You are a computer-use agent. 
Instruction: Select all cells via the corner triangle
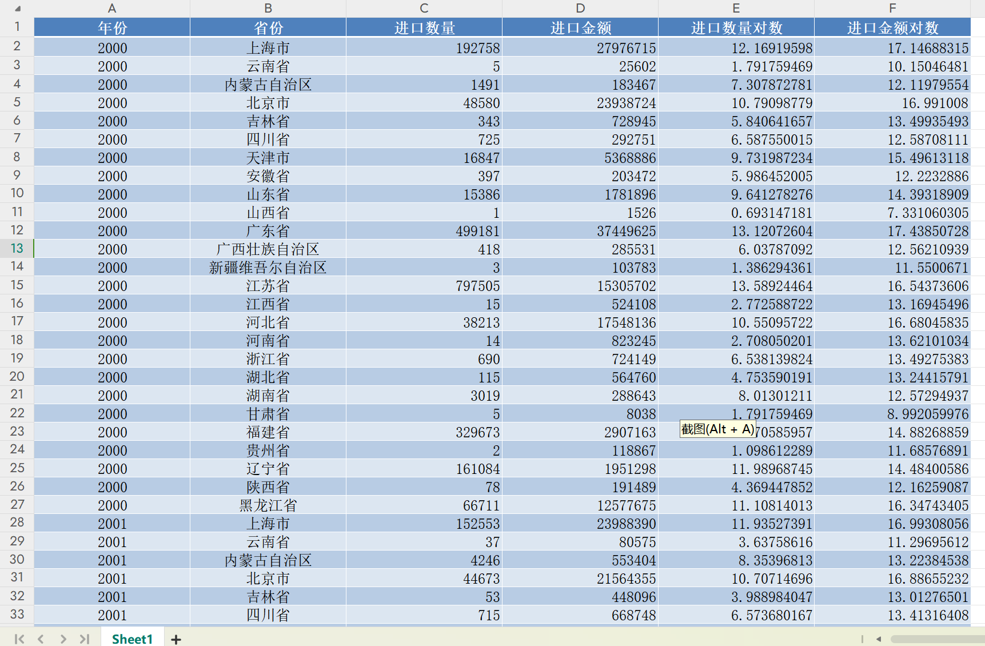tap(17, 8)
